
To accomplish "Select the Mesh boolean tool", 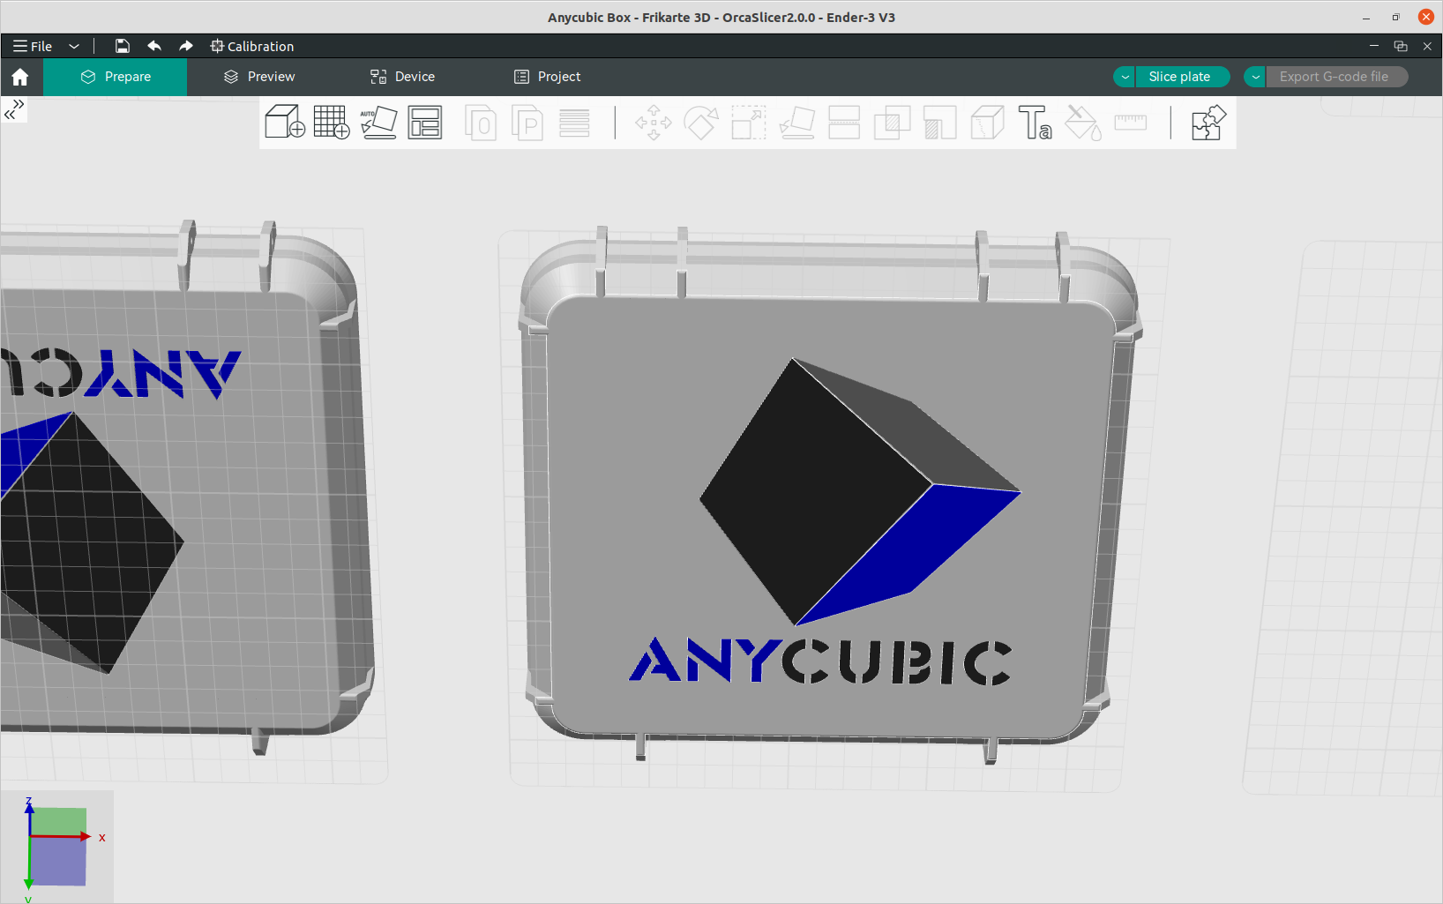I will tap(892, 123).
